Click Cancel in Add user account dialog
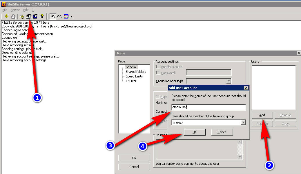Viewport: 301px width, 174px height. pos(222,132)
